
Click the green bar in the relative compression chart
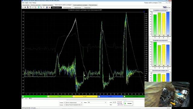point(155,78)
